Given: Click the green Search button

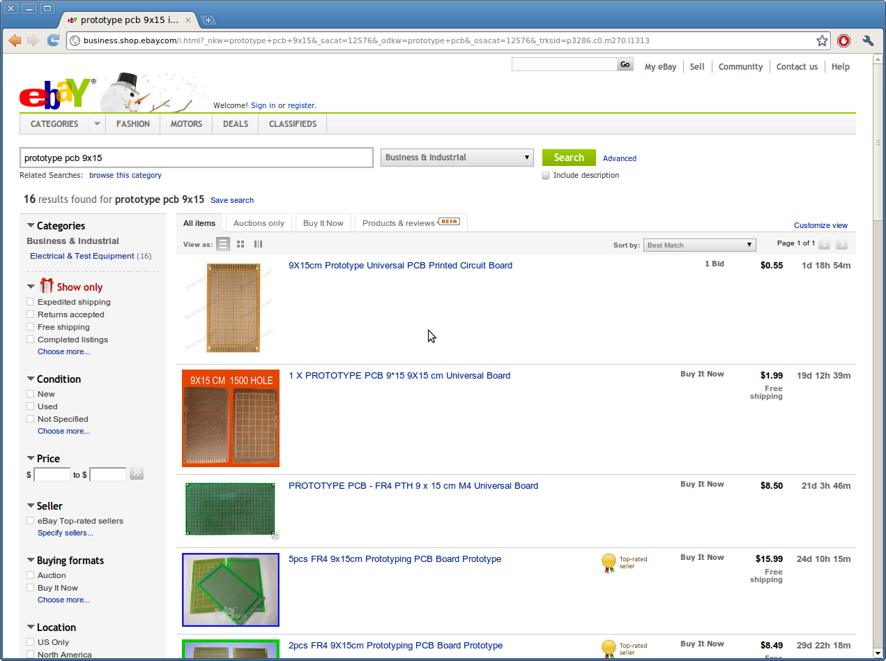Looking at the screenshot, I should tap(569, 158).
